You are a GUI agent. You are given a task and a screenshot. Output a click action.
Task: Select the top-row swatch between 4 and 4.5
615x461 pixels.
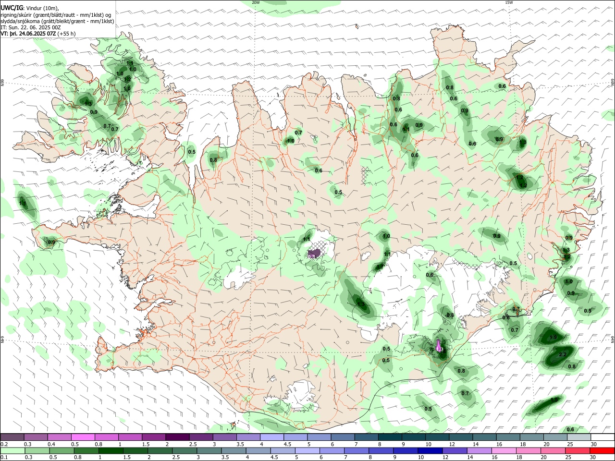pyautogui.click(x=271, y=437)
